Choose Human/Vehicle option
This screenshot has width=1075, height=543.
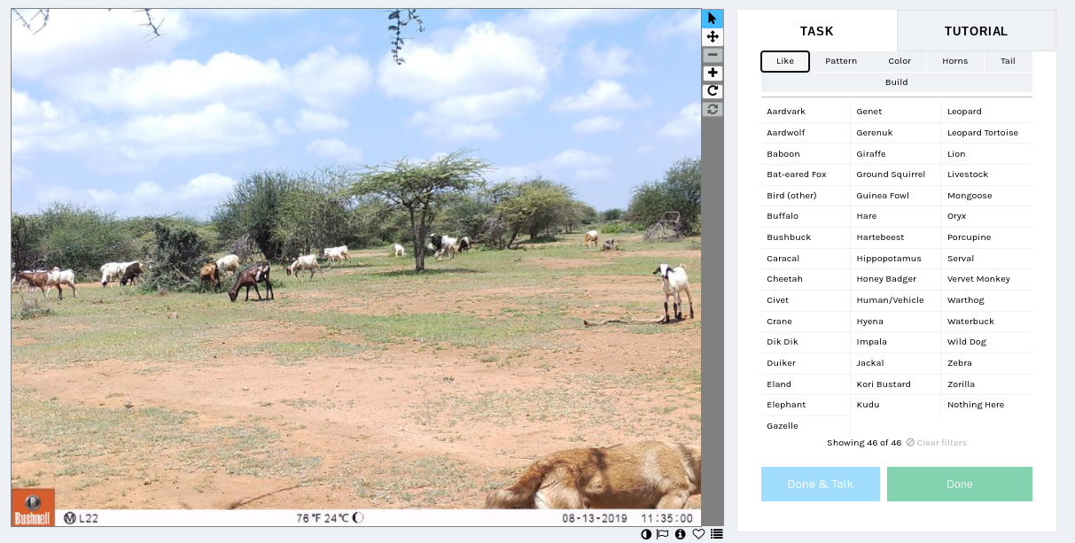[895, 300]
